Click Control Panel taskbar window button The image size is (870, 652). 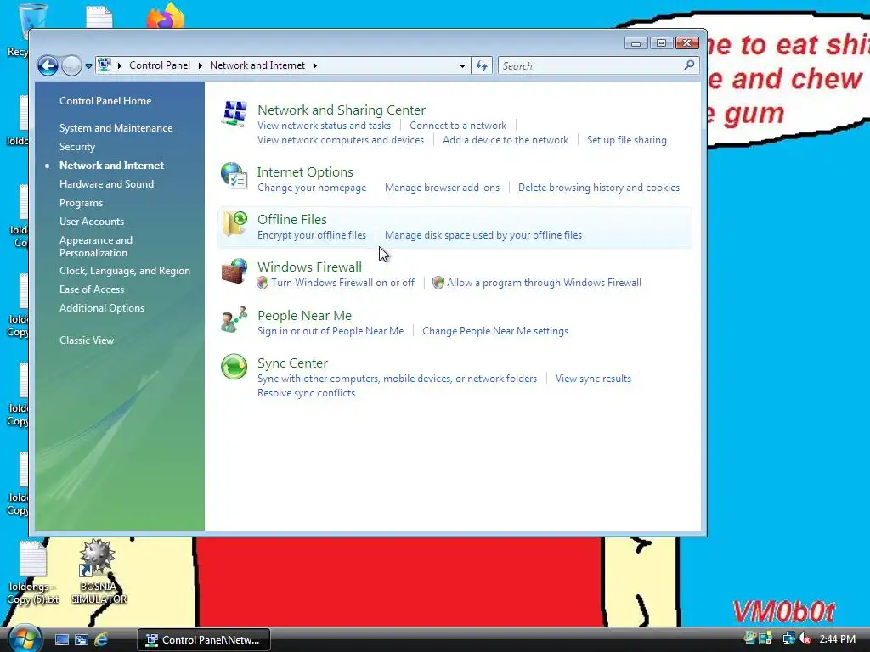tap(204, 640)
